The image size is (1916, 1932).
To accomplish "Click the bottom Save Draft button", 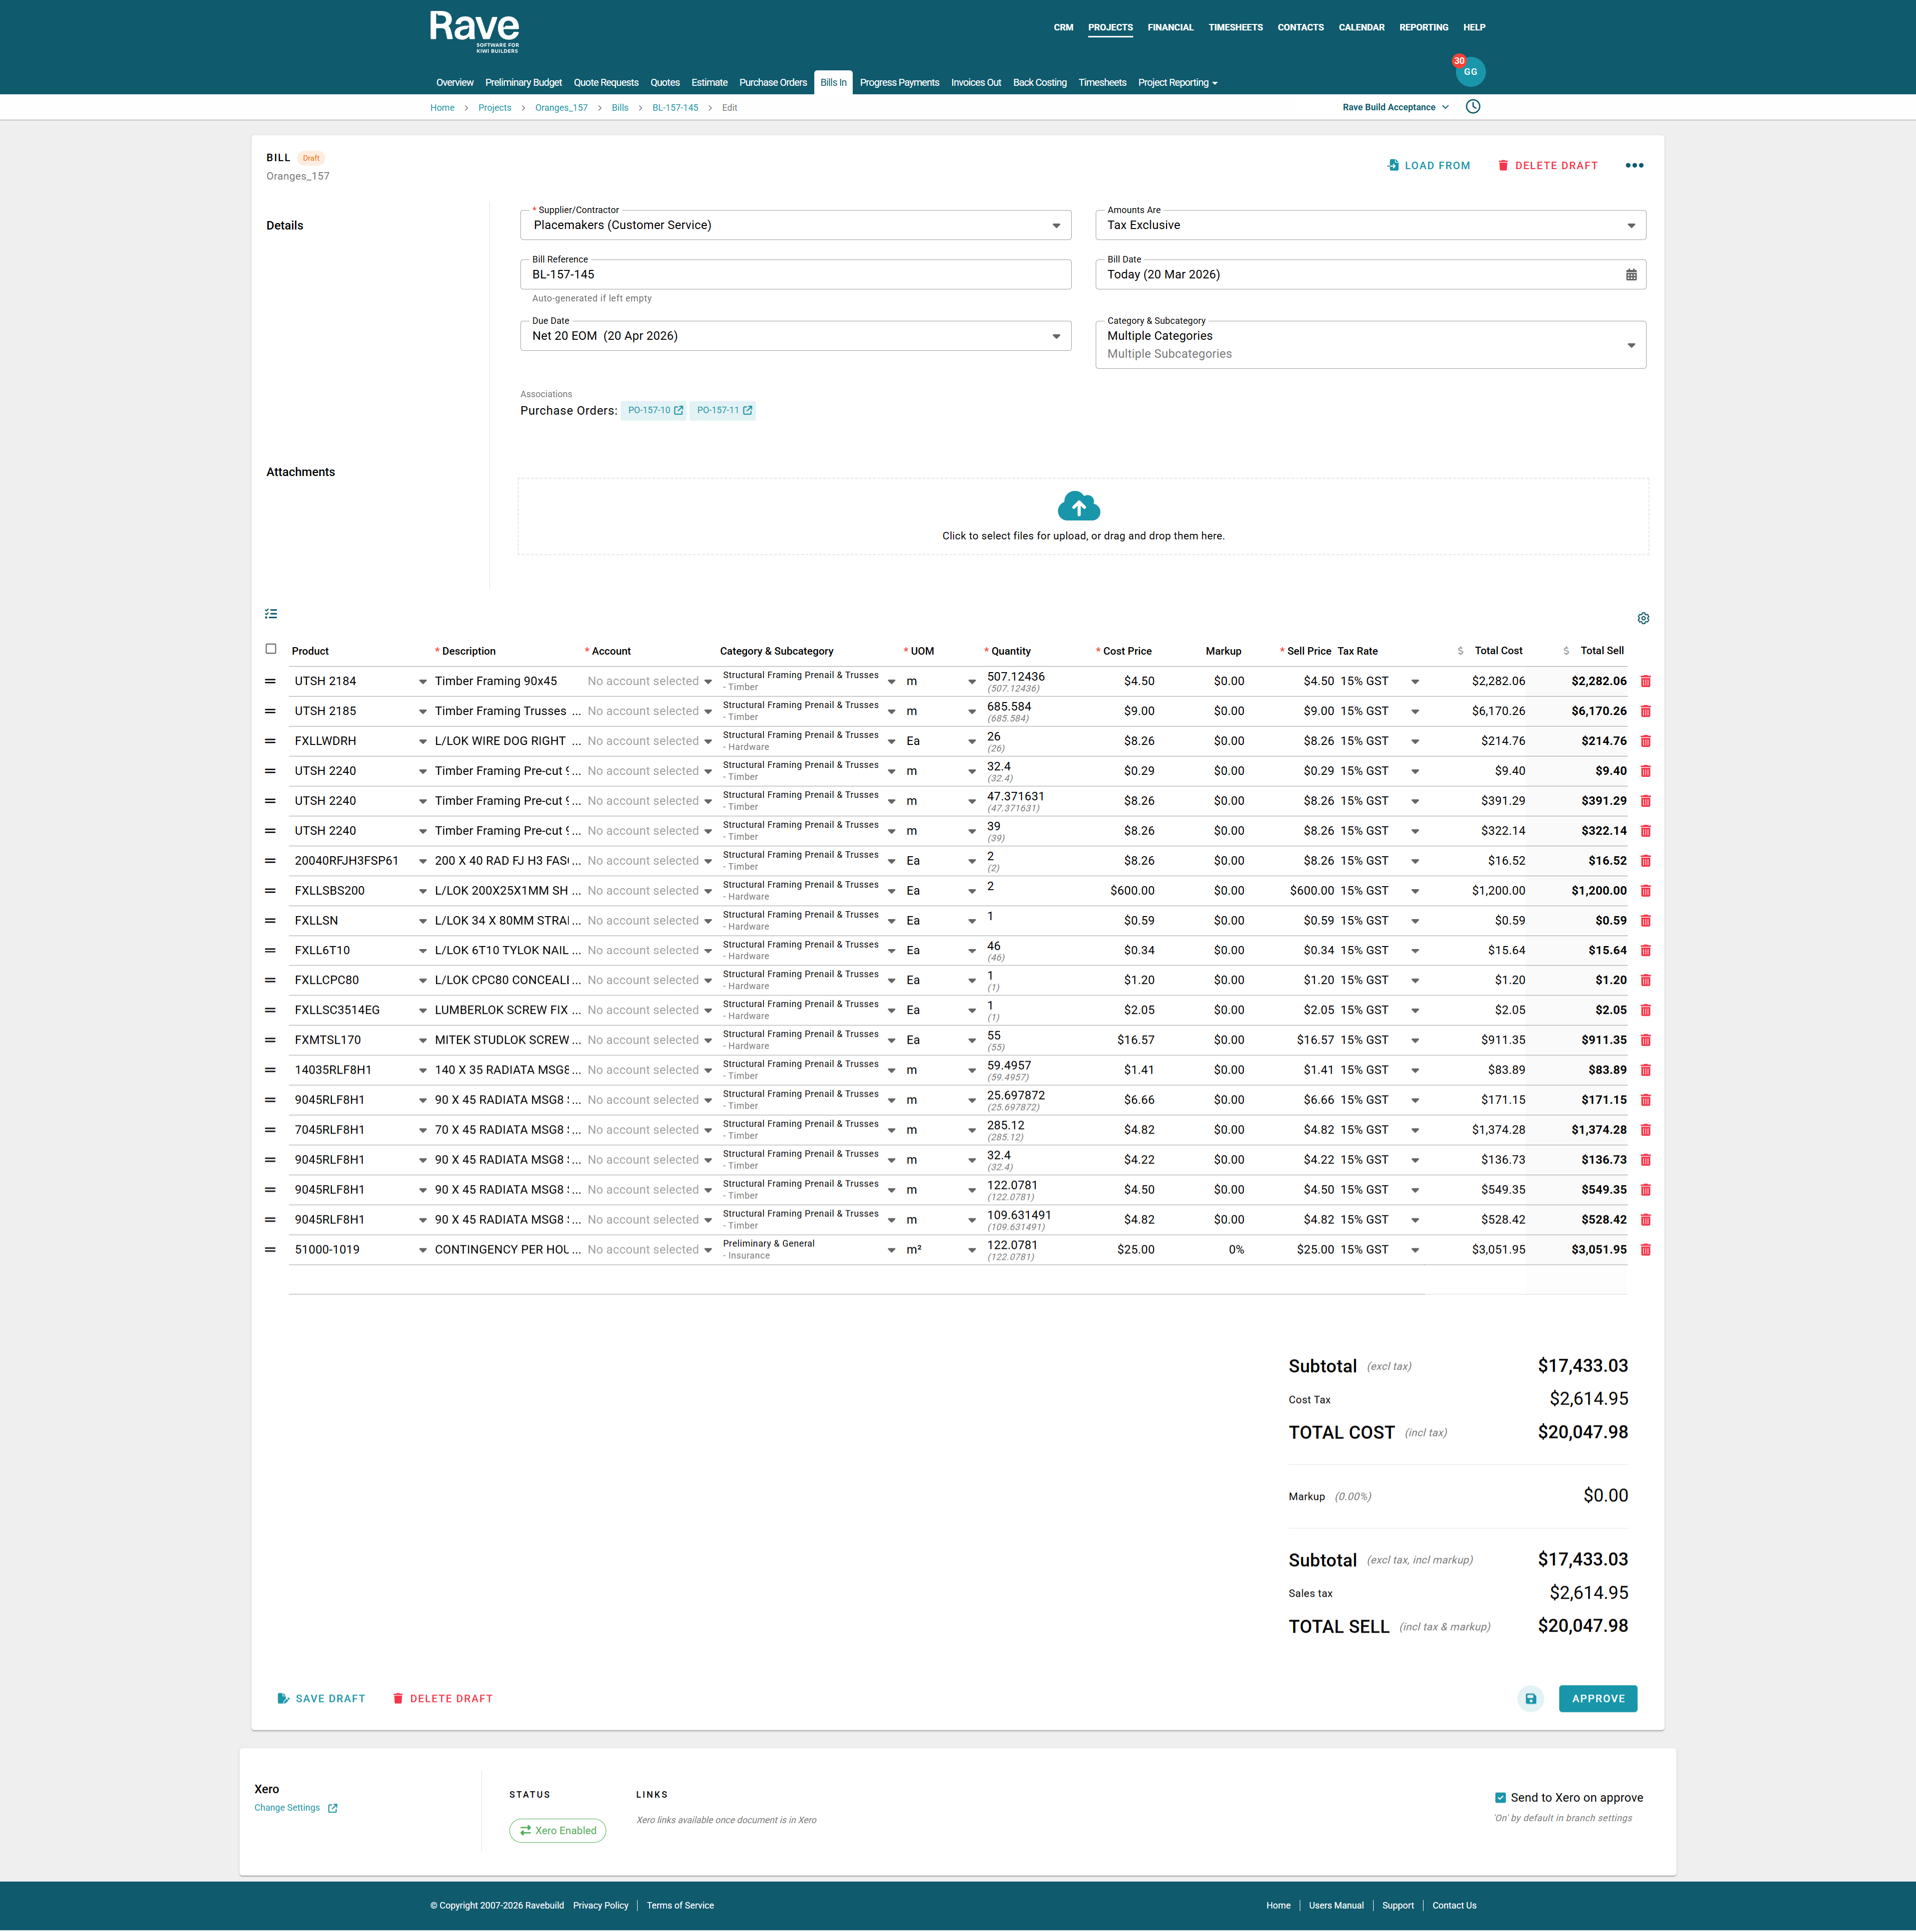I will pyautogui.click(x=321, y=1698).
